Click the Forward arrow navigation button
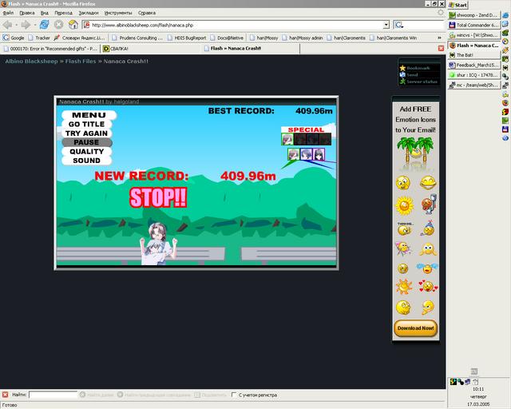Viewport: 511px width, 409px height. point(26,25)
